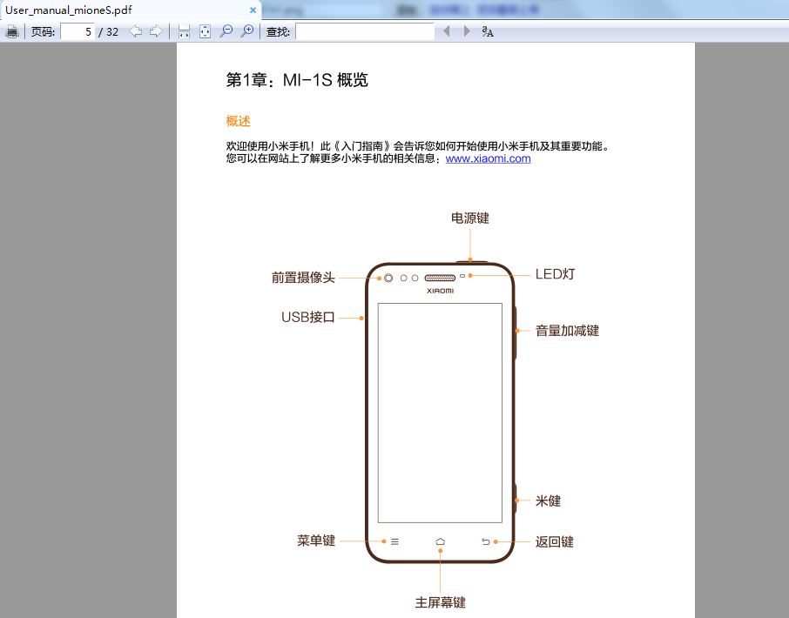Click the XIAOMI logo on the phone drawing
Viewport: 789px width, 618px height.
[441, 291]
